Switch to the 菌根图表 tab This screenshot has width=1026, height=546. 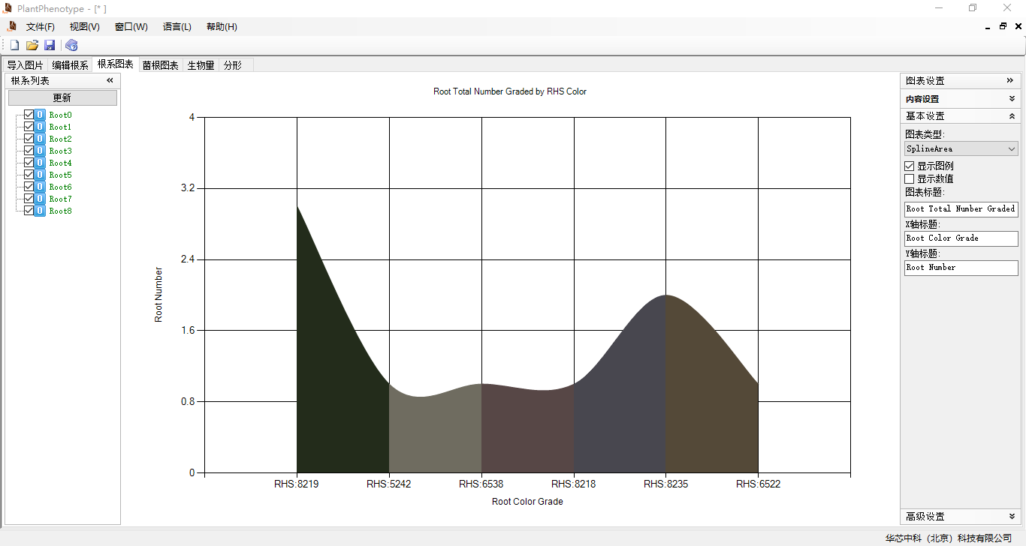tap(161, 65)
